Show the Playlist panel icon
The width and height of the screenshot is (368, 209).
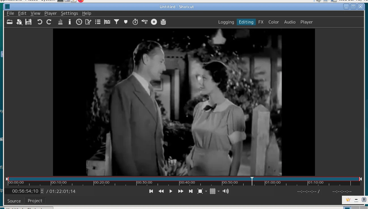98,22
